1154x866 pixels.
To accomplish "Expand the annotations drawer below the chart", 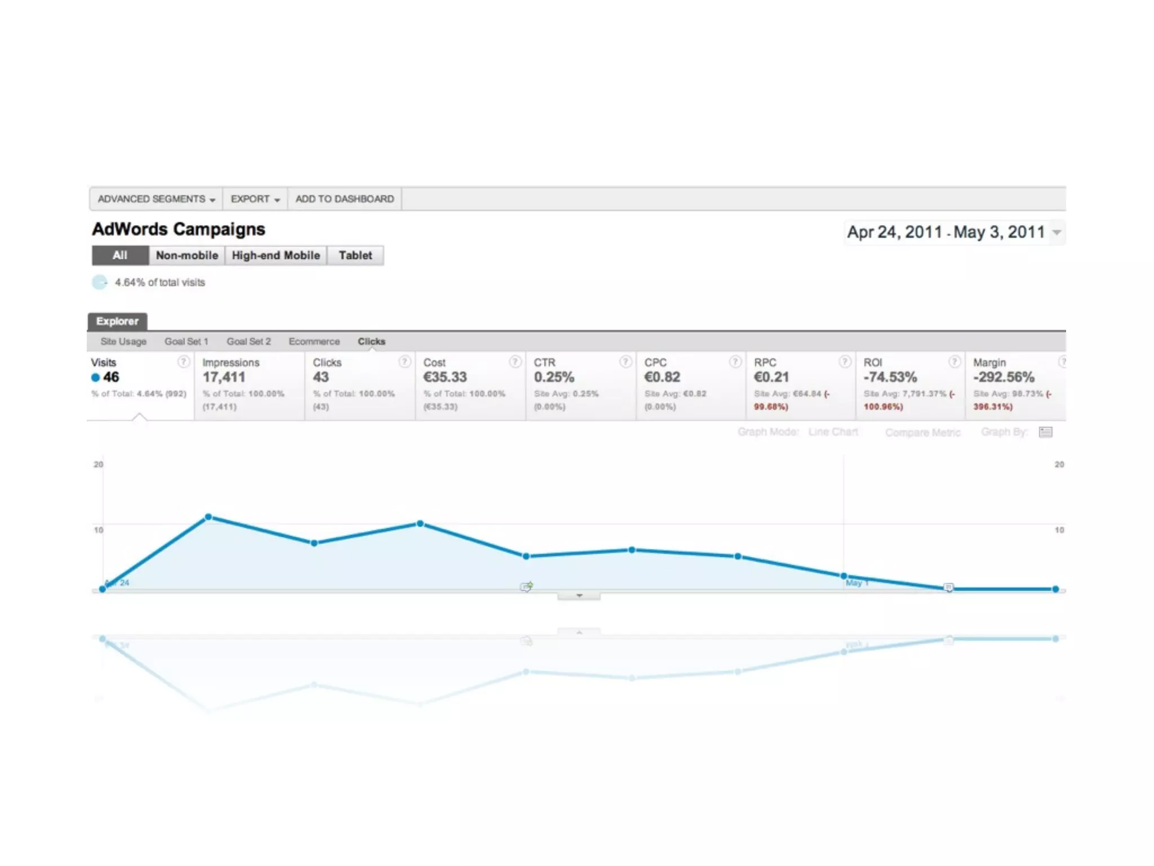I will pos(579,596).
